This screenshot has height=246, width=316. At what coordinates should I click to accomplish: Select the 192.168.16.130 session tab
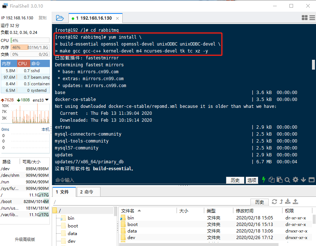click(x=95, y=18)
